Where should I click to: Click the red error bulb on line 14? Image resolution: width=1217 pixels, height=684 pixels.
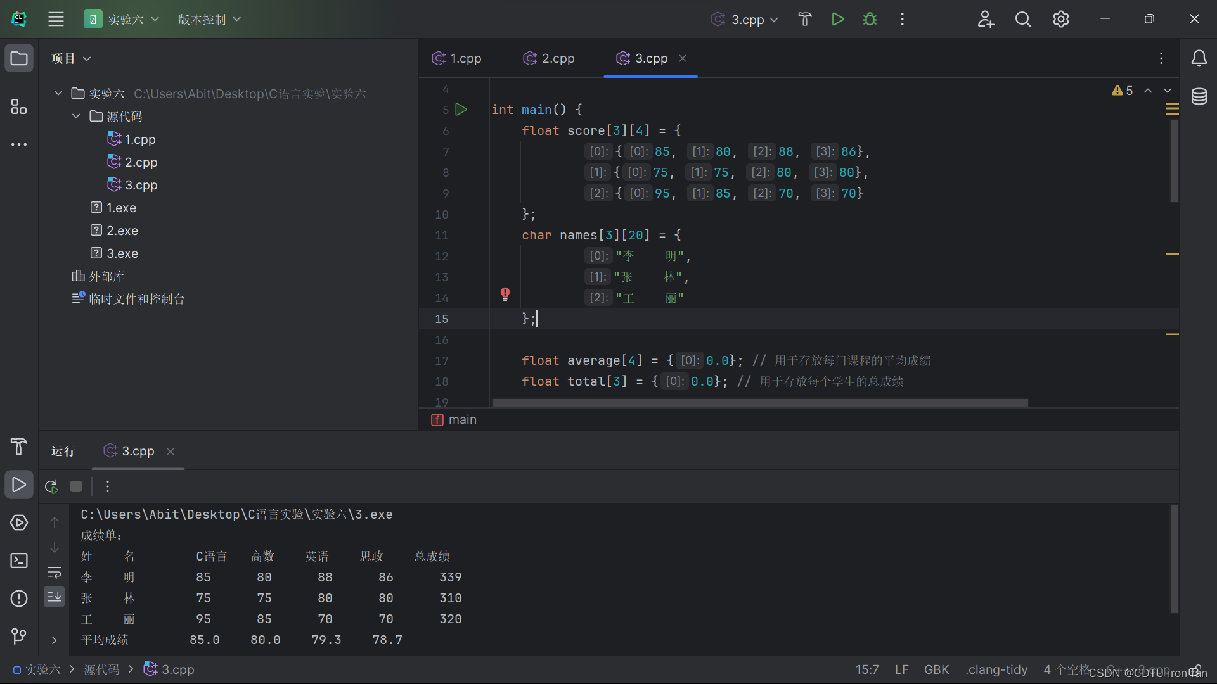click(505, 294)
